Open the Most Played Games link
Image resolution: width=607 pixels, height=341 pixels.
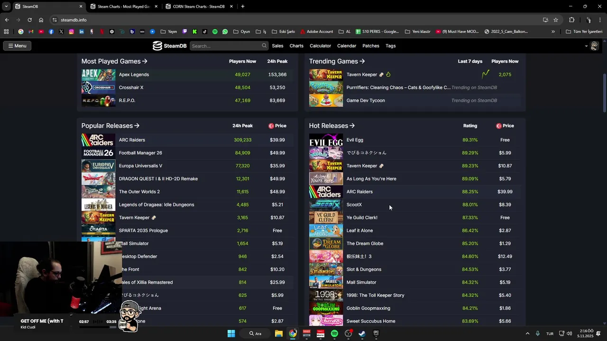point(114,61)
